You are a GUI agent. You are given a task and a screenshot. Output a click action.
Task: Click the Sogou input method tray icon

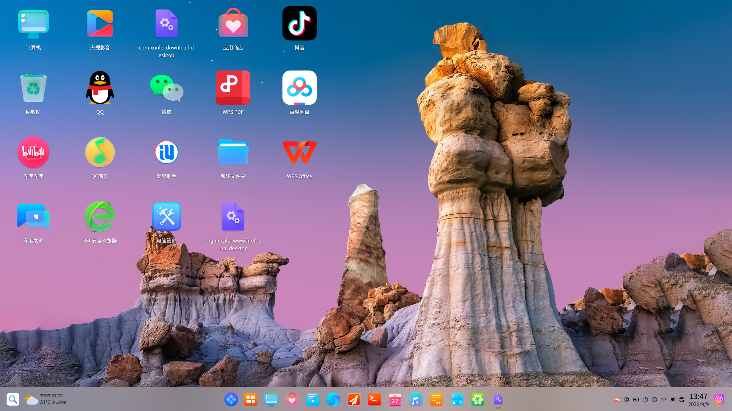[617, 400]
